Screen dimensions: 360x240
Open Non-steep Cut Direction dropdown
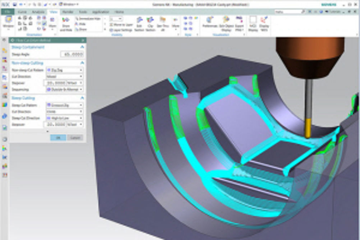[x=65, y=77]
